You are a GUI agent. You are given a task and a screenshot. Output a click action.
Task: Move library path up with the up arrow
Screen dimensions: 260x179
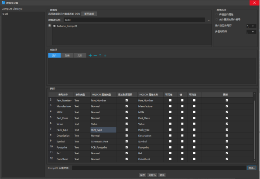click(x=100, y=55)
